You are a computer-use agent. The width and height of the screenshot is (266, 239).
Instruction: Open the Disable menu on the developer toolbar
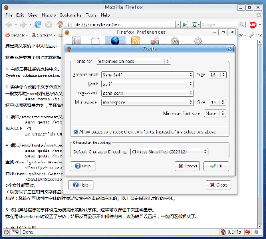pos(17,35)
